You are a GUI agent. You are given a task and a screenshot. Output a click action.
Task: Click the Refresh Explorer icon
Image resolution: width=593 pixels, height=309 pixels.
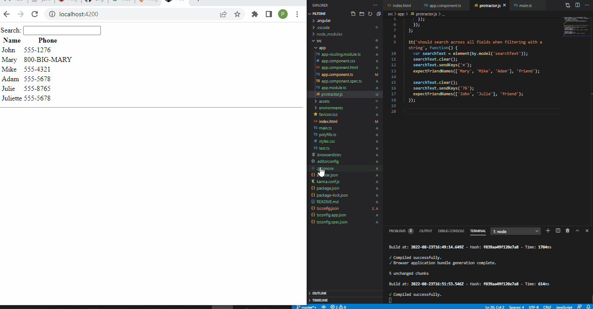click(x=370, y=14)
